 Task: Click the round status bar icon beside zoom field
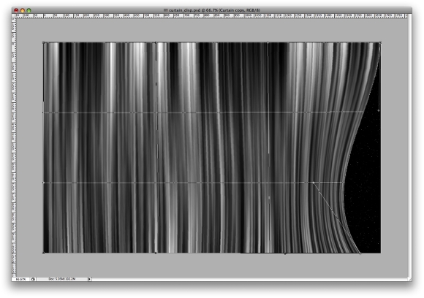click(33, 279)
